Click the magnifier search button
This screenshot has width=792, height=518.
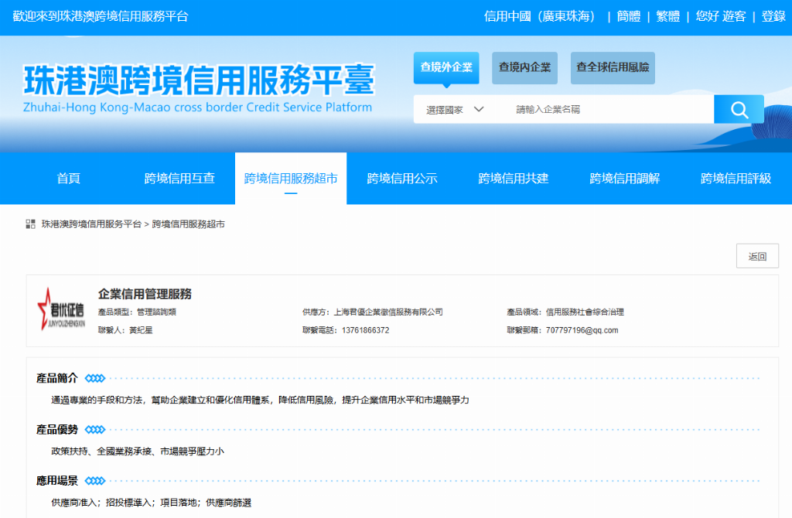coord(738,110)
